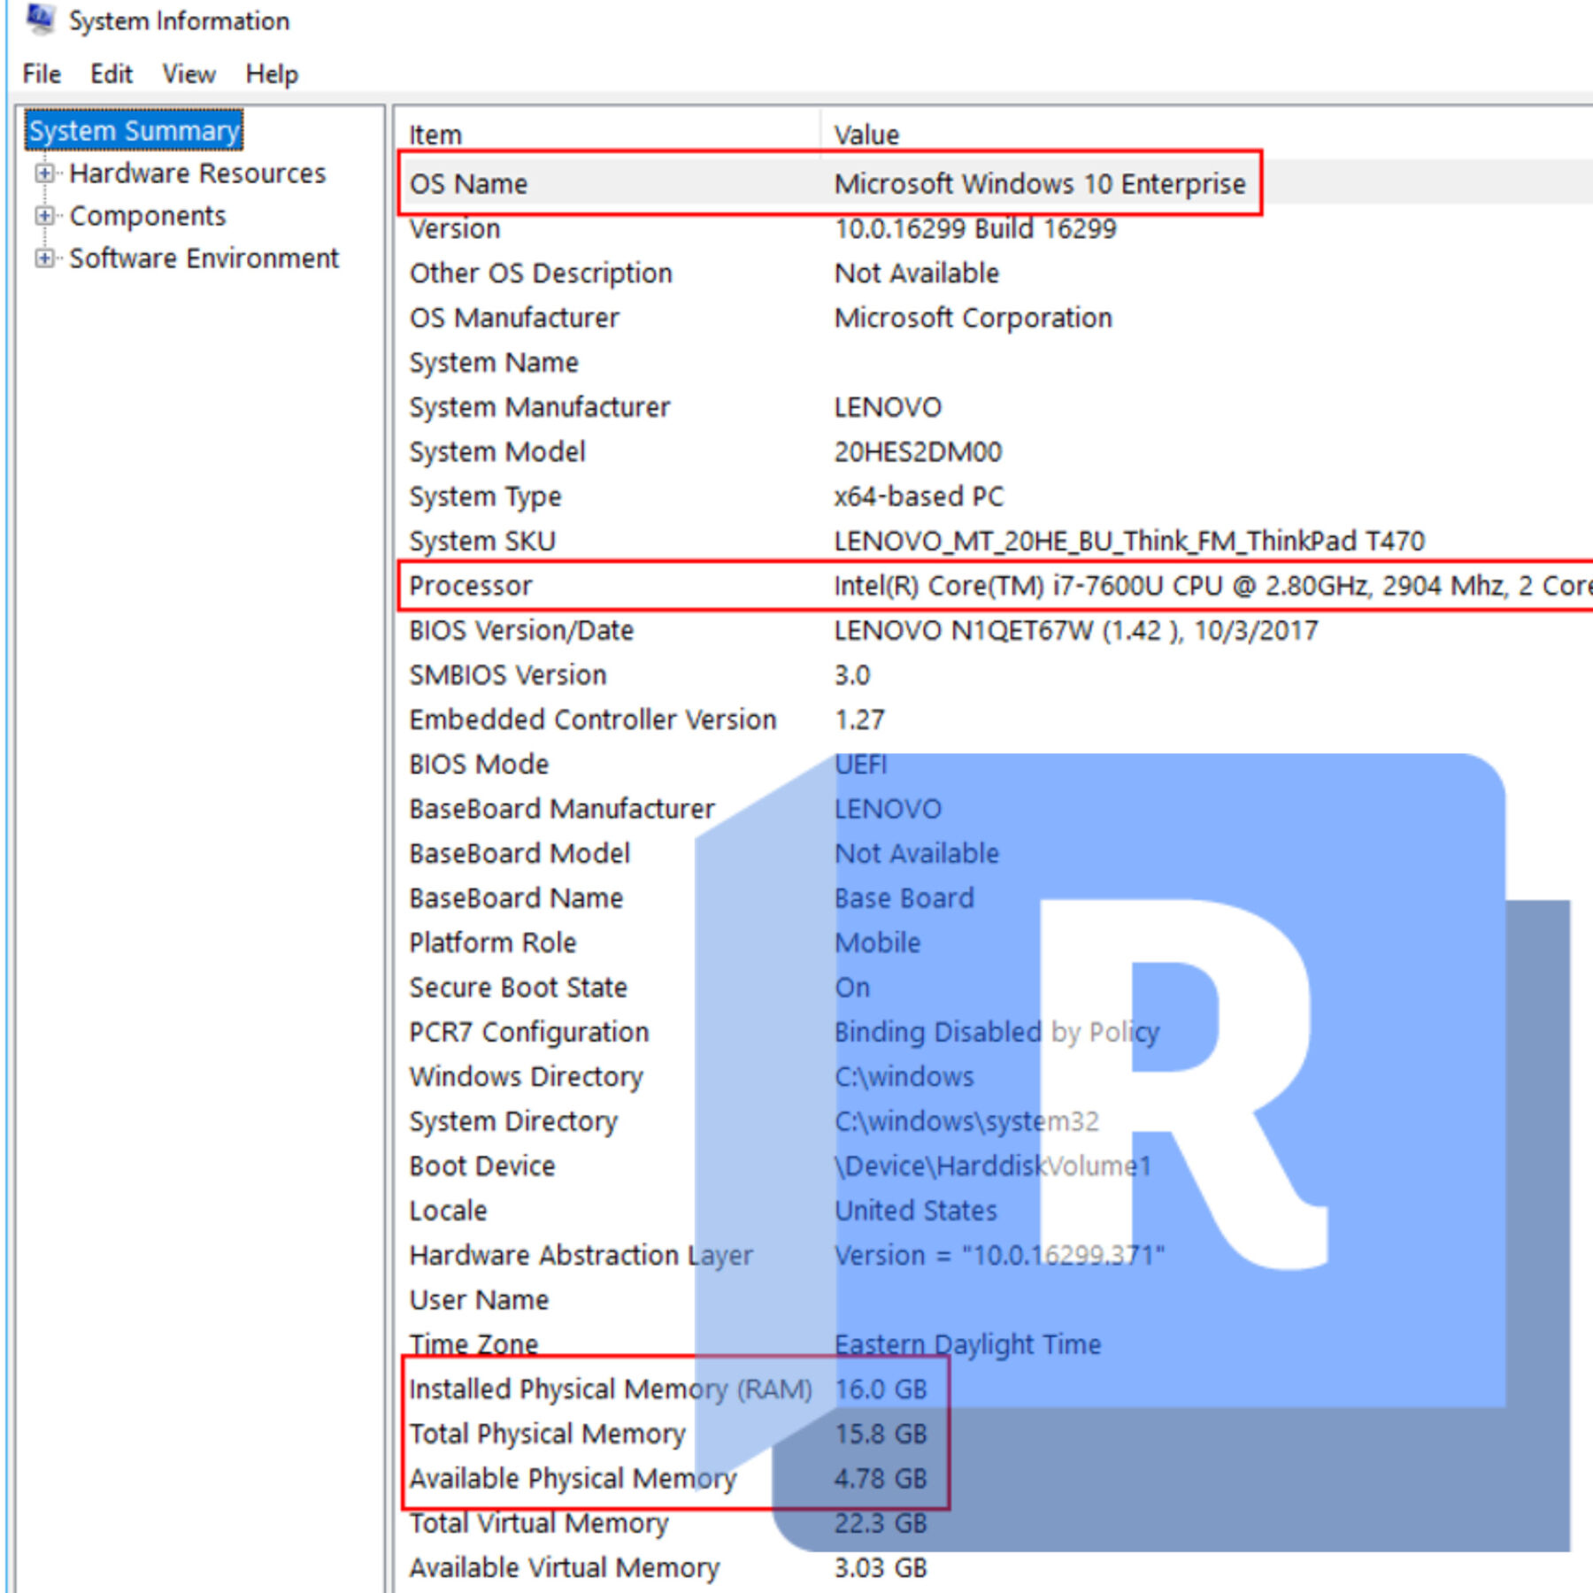Open the File menu
The width and height of the screenshot is (1593, 1593).
(x=42, y=73)
